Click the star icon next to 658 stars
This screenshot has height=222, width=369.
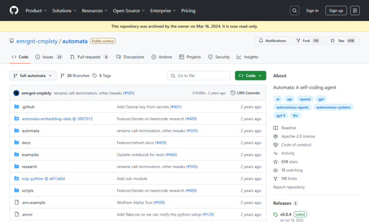pyautogui.click(x=276, y=162)
